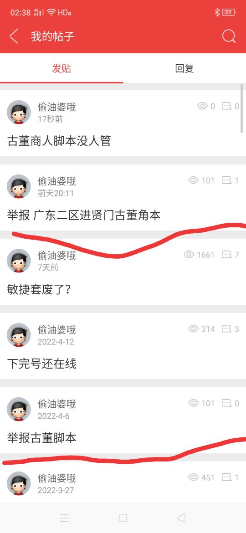Open the post 敏捷套废了?

[123, 272]
